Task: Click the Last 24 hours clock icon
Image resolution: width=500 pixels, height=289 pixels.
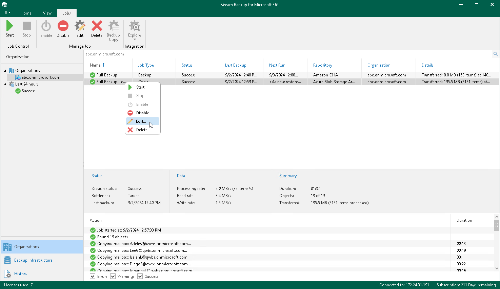Action: 11,84
